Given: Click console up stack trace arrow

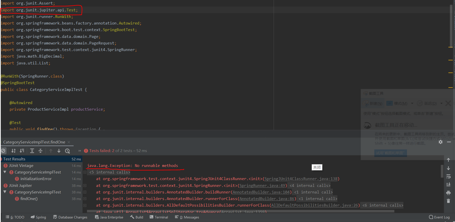Looking at the screenshot, I should [x=448, y=160].
